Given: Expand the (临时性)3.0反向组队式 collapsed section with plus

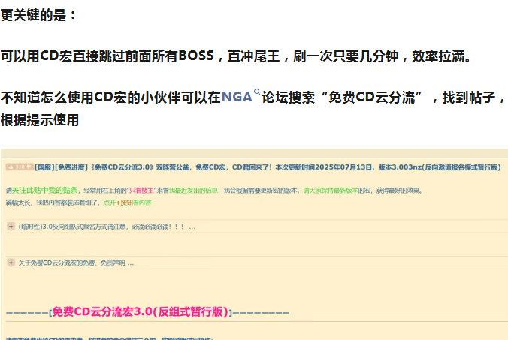Looking at the screenshot, I should point(11,226).
